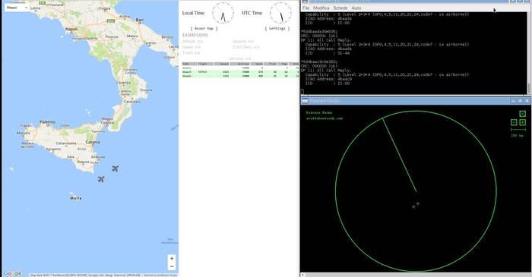Image resolution: width=532 pixels, height=277 pixels.
Task: Open the Modifica menu
Action: coord(321,8)
